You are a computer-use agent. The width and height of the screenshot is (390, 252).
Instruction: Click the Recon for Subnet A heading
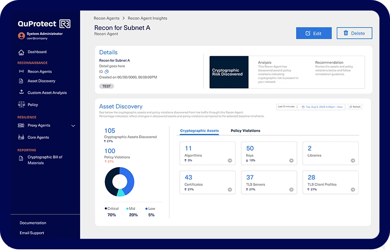tap(122, 28)
